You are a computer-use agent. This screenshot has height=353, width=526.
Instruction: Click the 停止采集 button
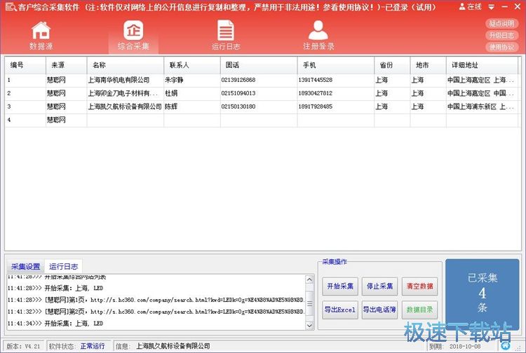click(379, 286)
